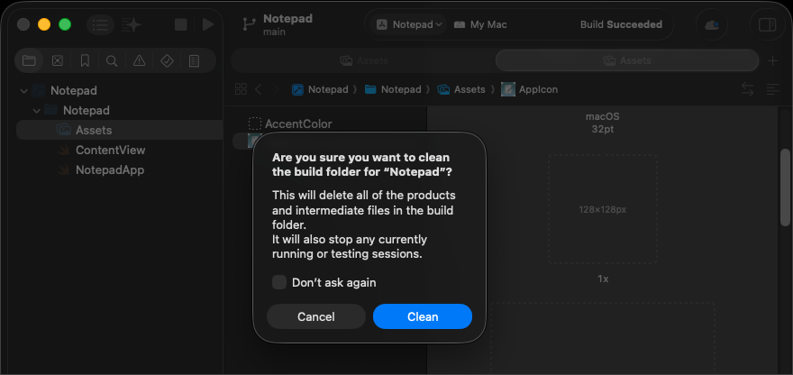Open the Source Control navigator icon
This screenshot has height=375, width=793.
tap(57, 61)
